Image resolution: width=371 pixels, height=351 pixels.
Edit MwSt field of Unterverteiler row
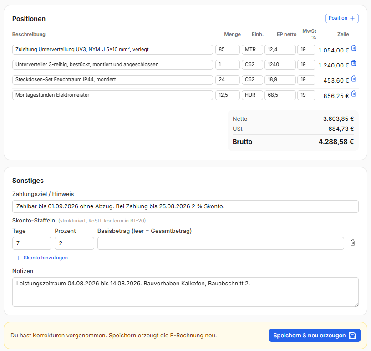click(306, 65)
